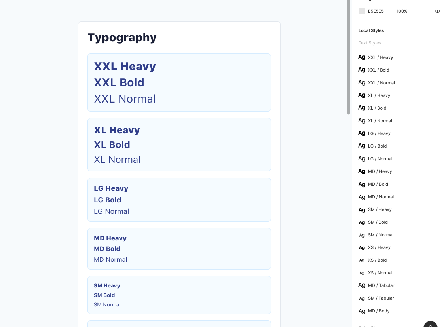Screen dimensions: 444x327
Task: Edit the 100% fill opacity value
Action: 402,11
